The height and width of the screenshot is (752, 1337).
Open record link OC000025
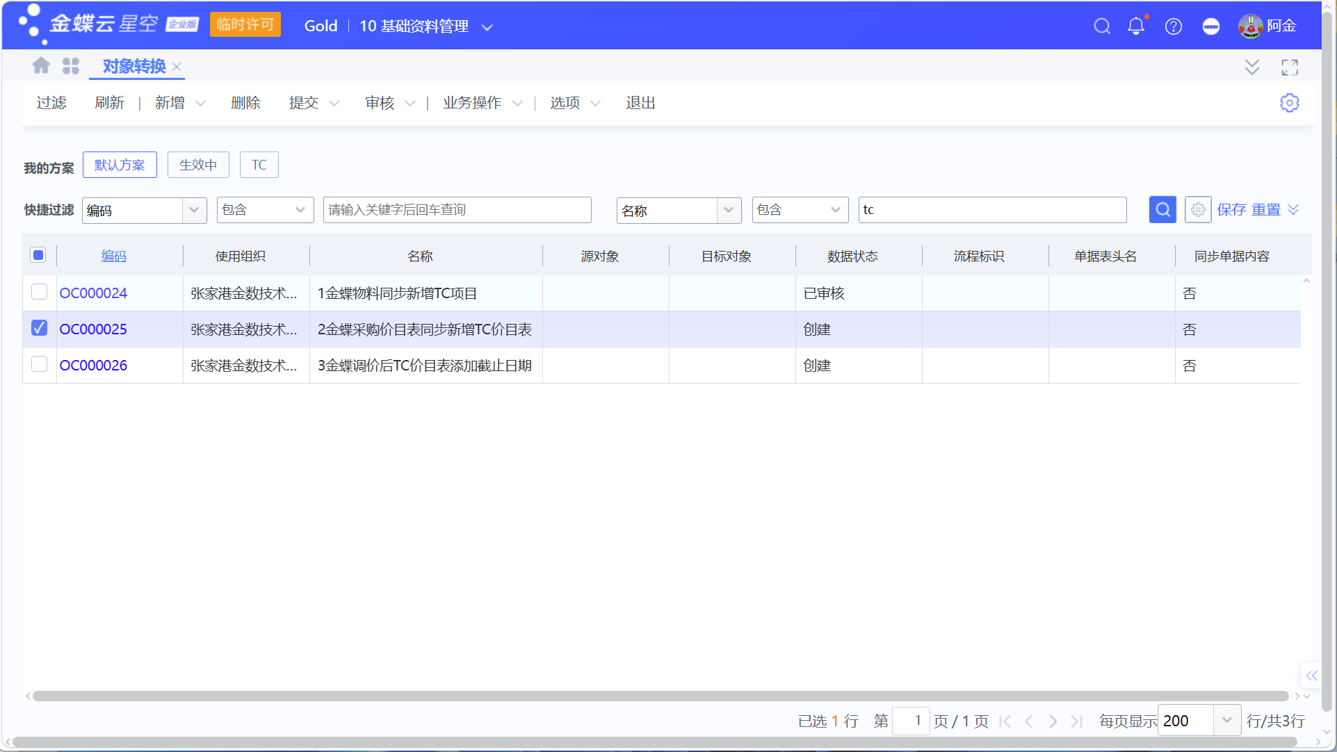[93, 329]
